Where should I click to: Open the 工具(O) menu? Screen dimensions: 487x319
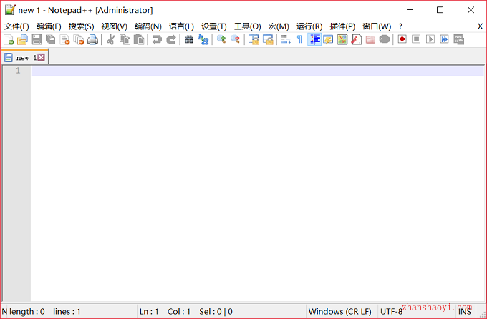click(x=248, y=26)
